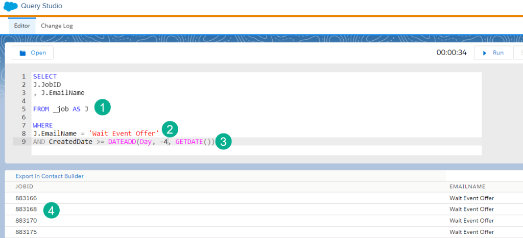The width and height of the screenshot is (523, 238).
Task: Click the green circle marker numbered 3
Action: (x=223, y=141)
